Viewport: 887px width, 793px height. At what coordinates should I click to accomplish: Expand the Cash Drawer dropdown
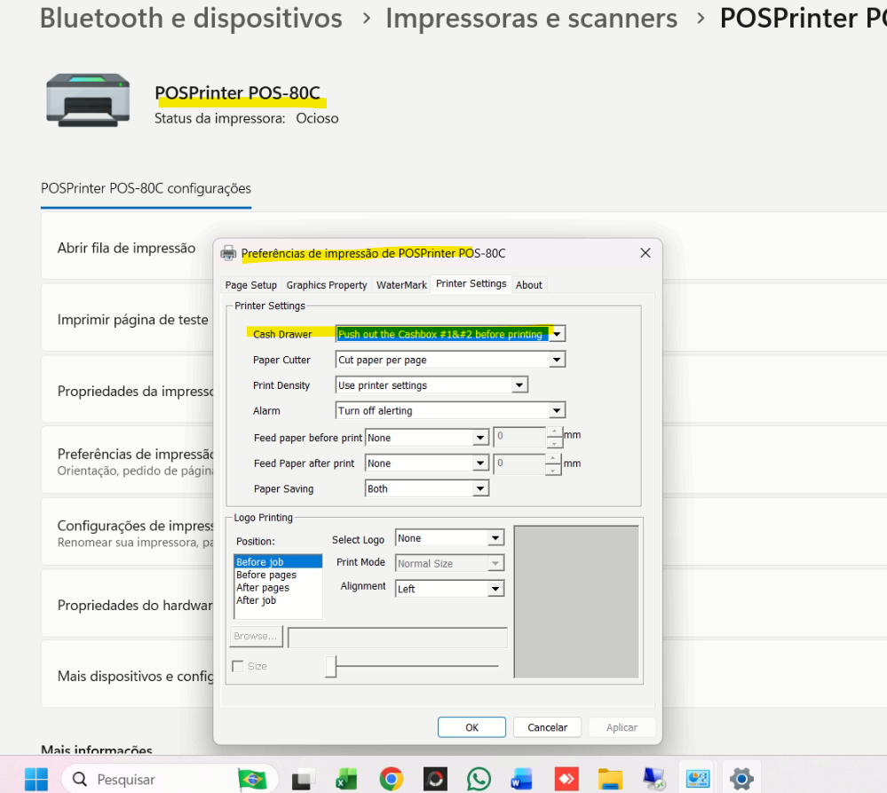(x=557, y=335)
